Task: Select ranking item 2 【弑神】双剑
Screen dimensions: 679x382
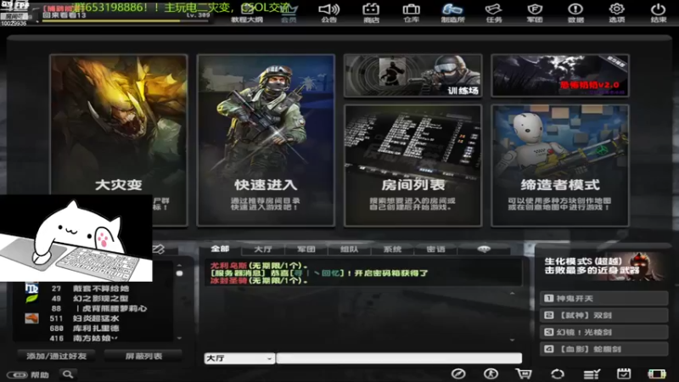Action: [603, 315]
